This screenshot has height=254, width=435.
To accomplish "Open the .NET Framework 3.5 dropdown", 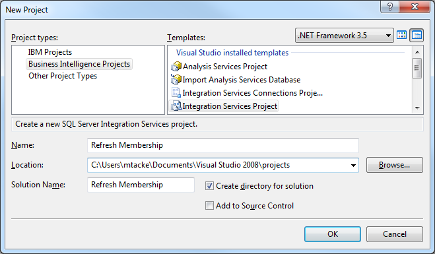I will [x=345, y=36].
